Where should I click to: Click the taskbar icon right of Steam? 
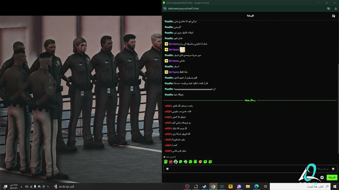pos(213,187)
